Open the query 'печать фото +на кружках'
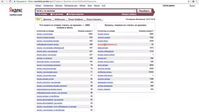 pos(47,51)
